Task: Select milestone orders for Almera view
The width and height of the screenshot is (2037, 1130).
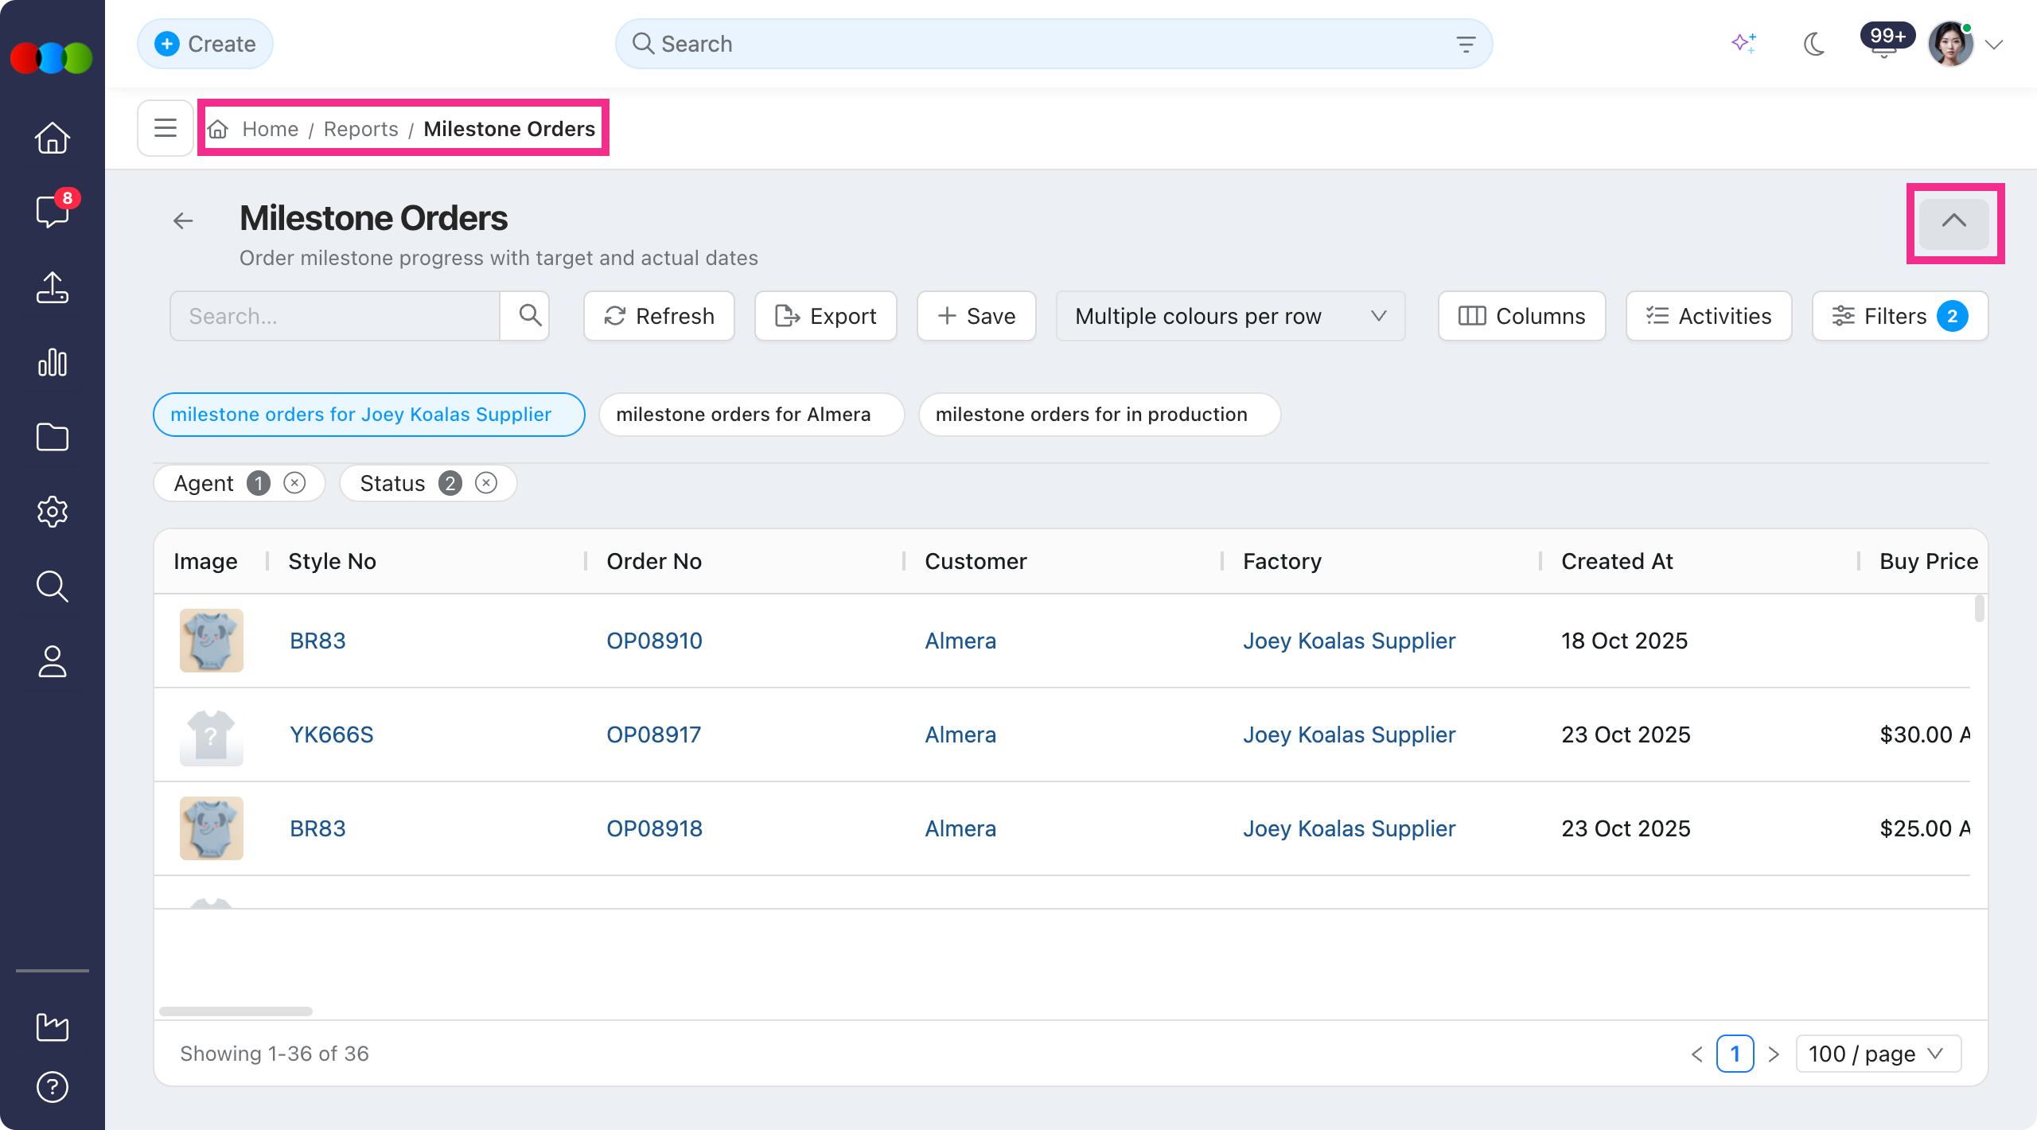Action: pyautogui.click(x=751, y=415)
